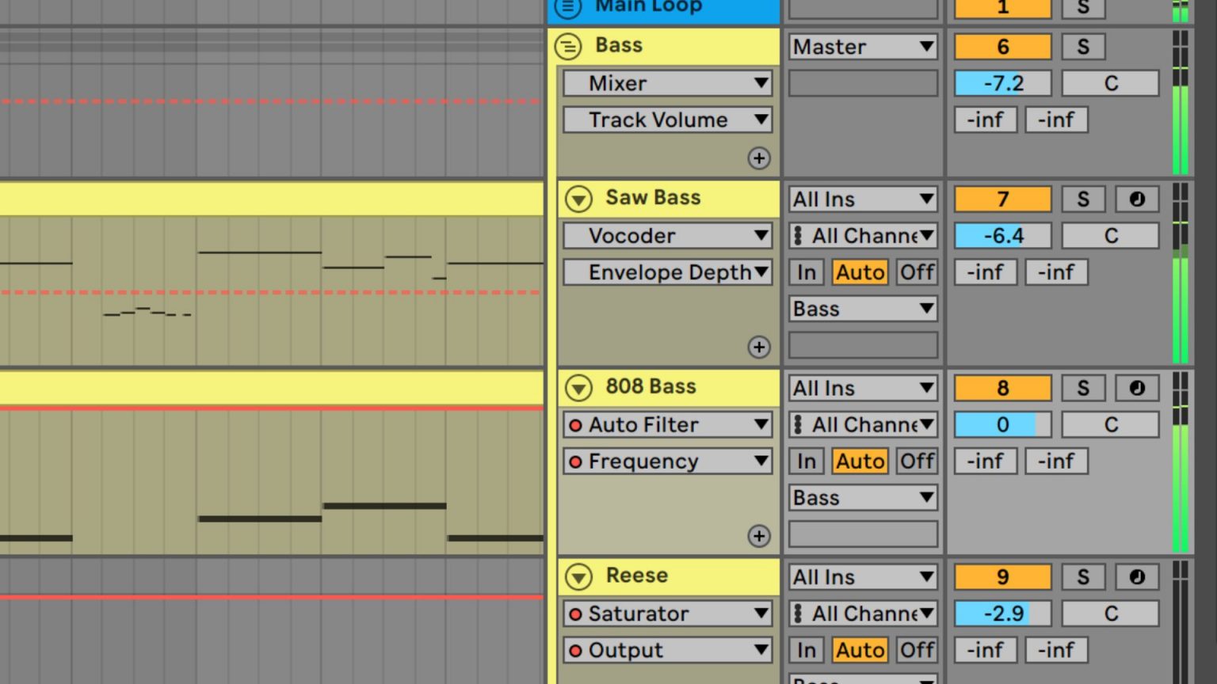This screenshot has height=684, width=1217.
Task: Open the All Ins input chooser on Reese
Action: tap(862, 576)
